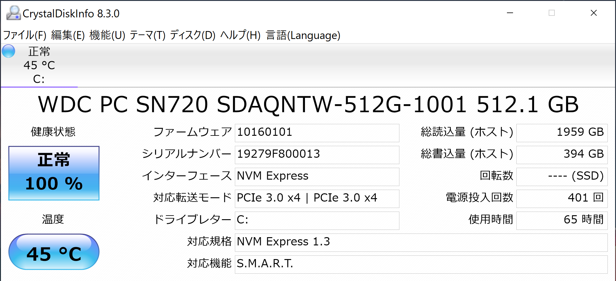This screenshot has height=281, width=616.
Task: Click the power on count value 401 回
Action: click(562, 198)
